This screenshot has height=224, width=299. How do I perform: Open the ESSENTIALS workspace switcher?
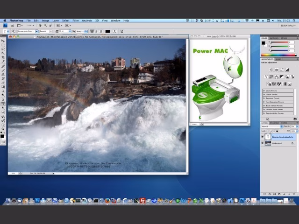click(288, 25)
